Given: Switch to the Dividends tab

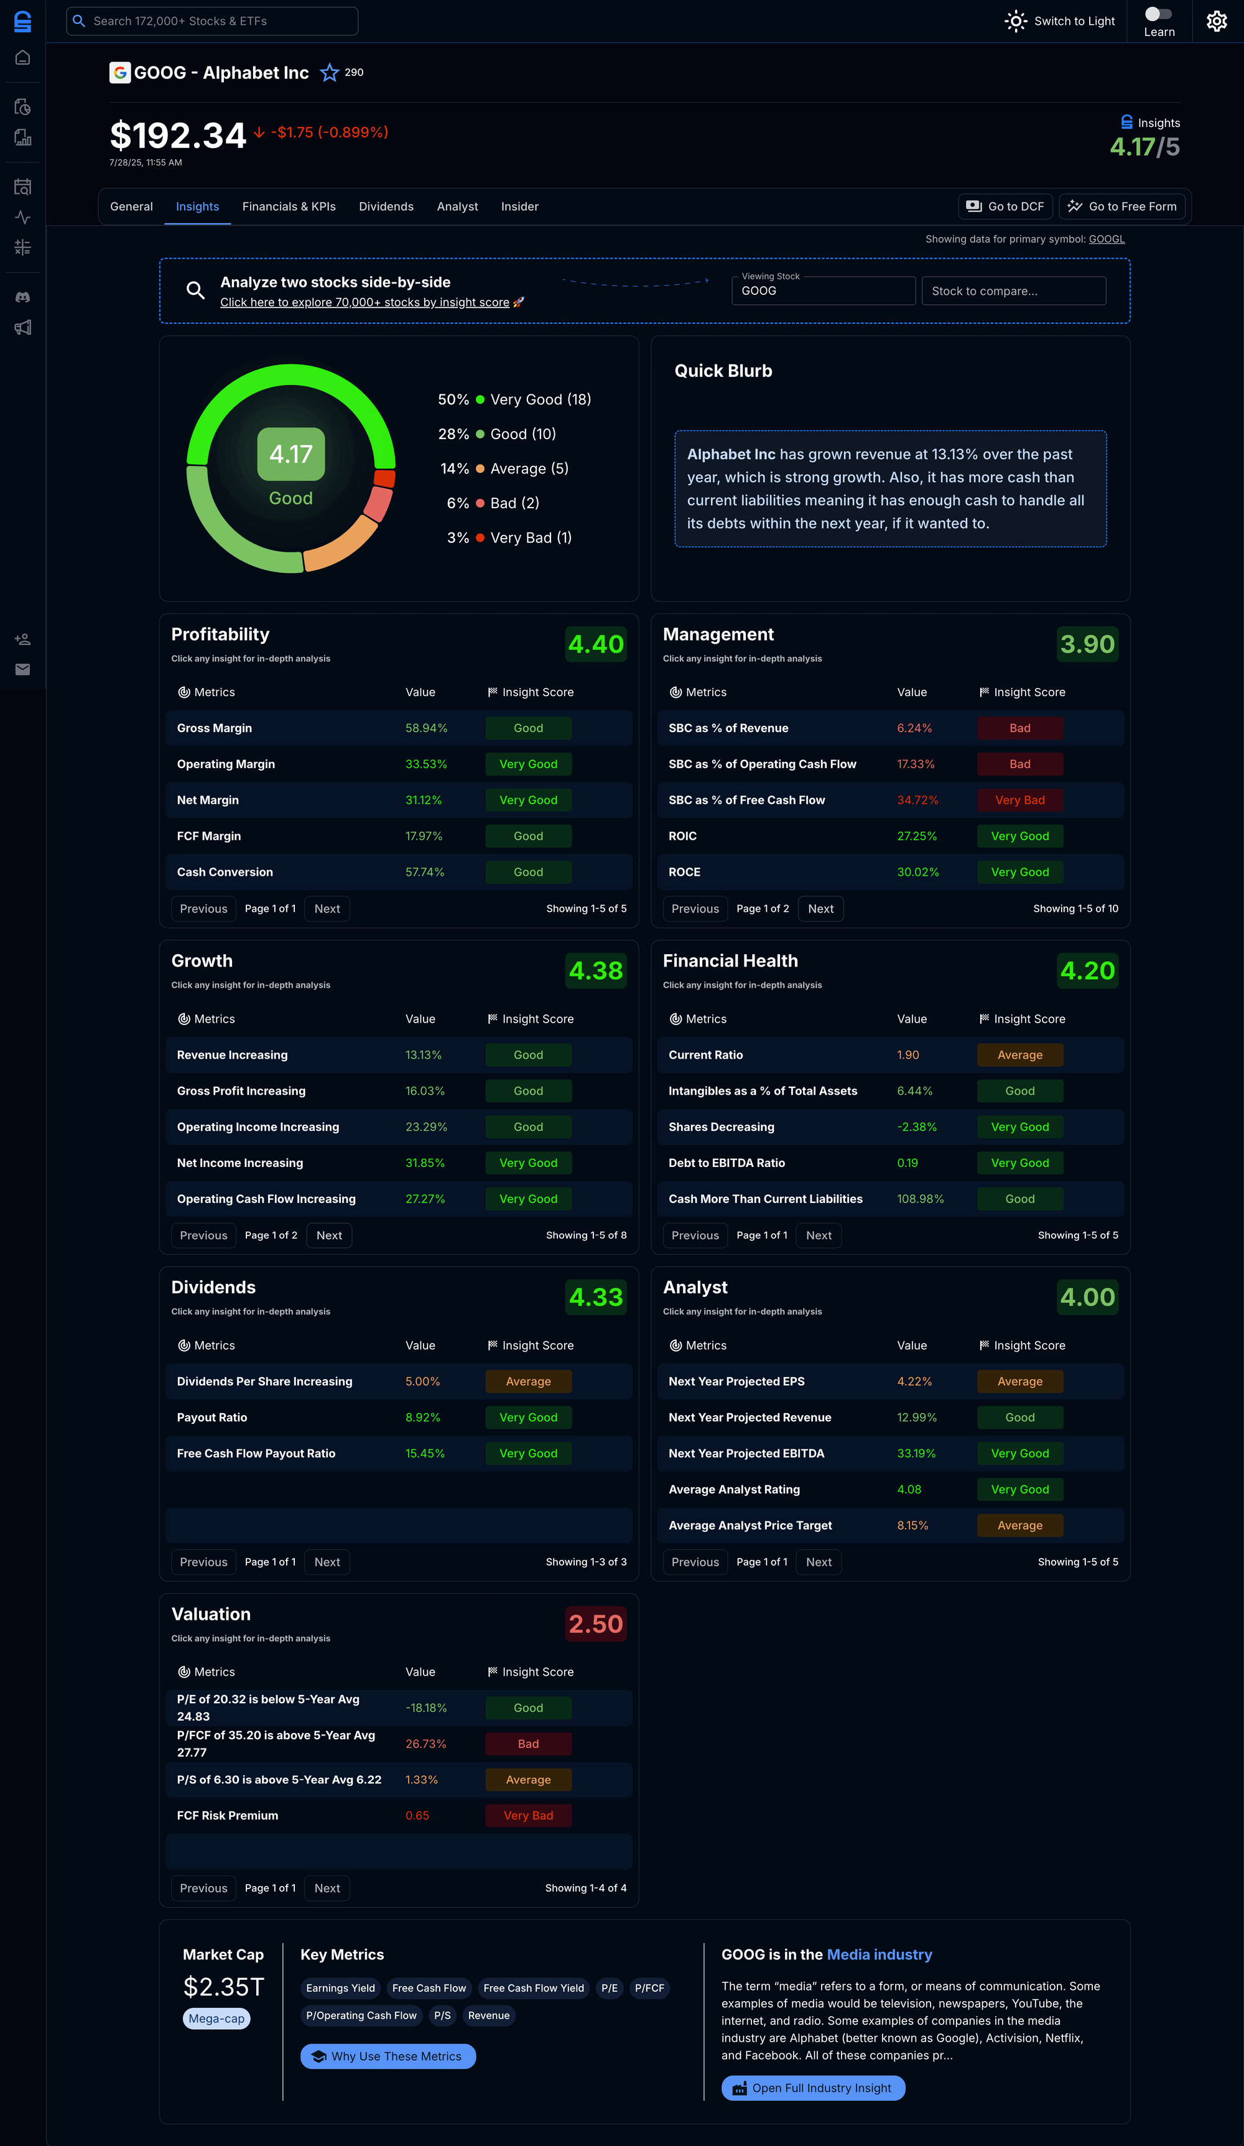Looking at the screenshot, I should point(386,206).
